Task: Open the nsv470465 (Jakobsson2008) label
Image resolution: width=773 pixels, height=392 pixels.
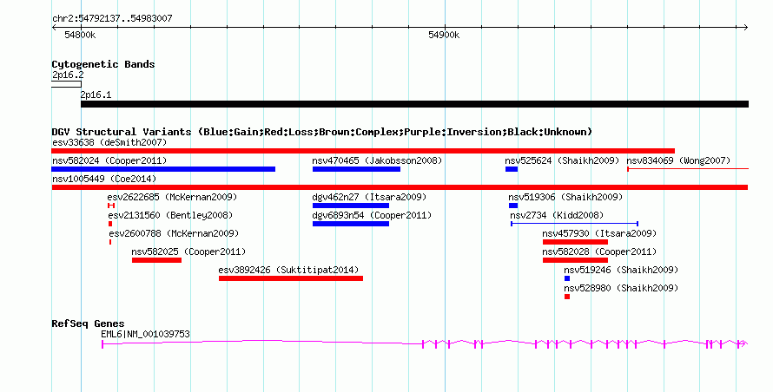Action: [377, 160]
